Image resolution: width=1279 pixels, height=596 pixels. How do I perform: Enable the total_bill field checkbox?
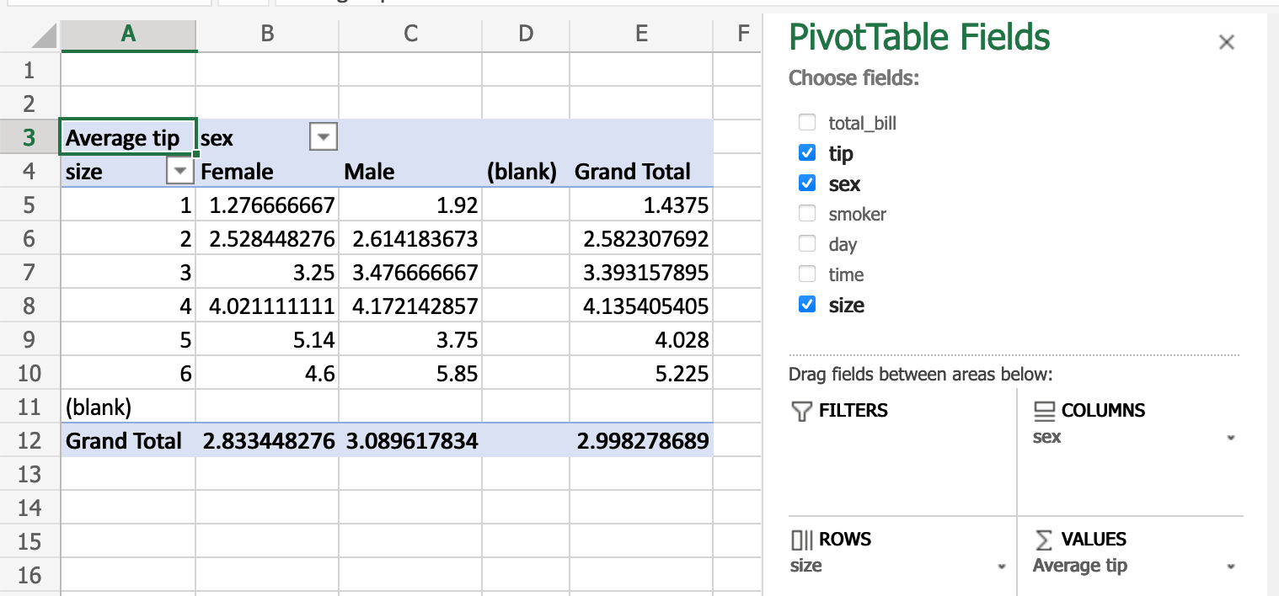(806, 122)
